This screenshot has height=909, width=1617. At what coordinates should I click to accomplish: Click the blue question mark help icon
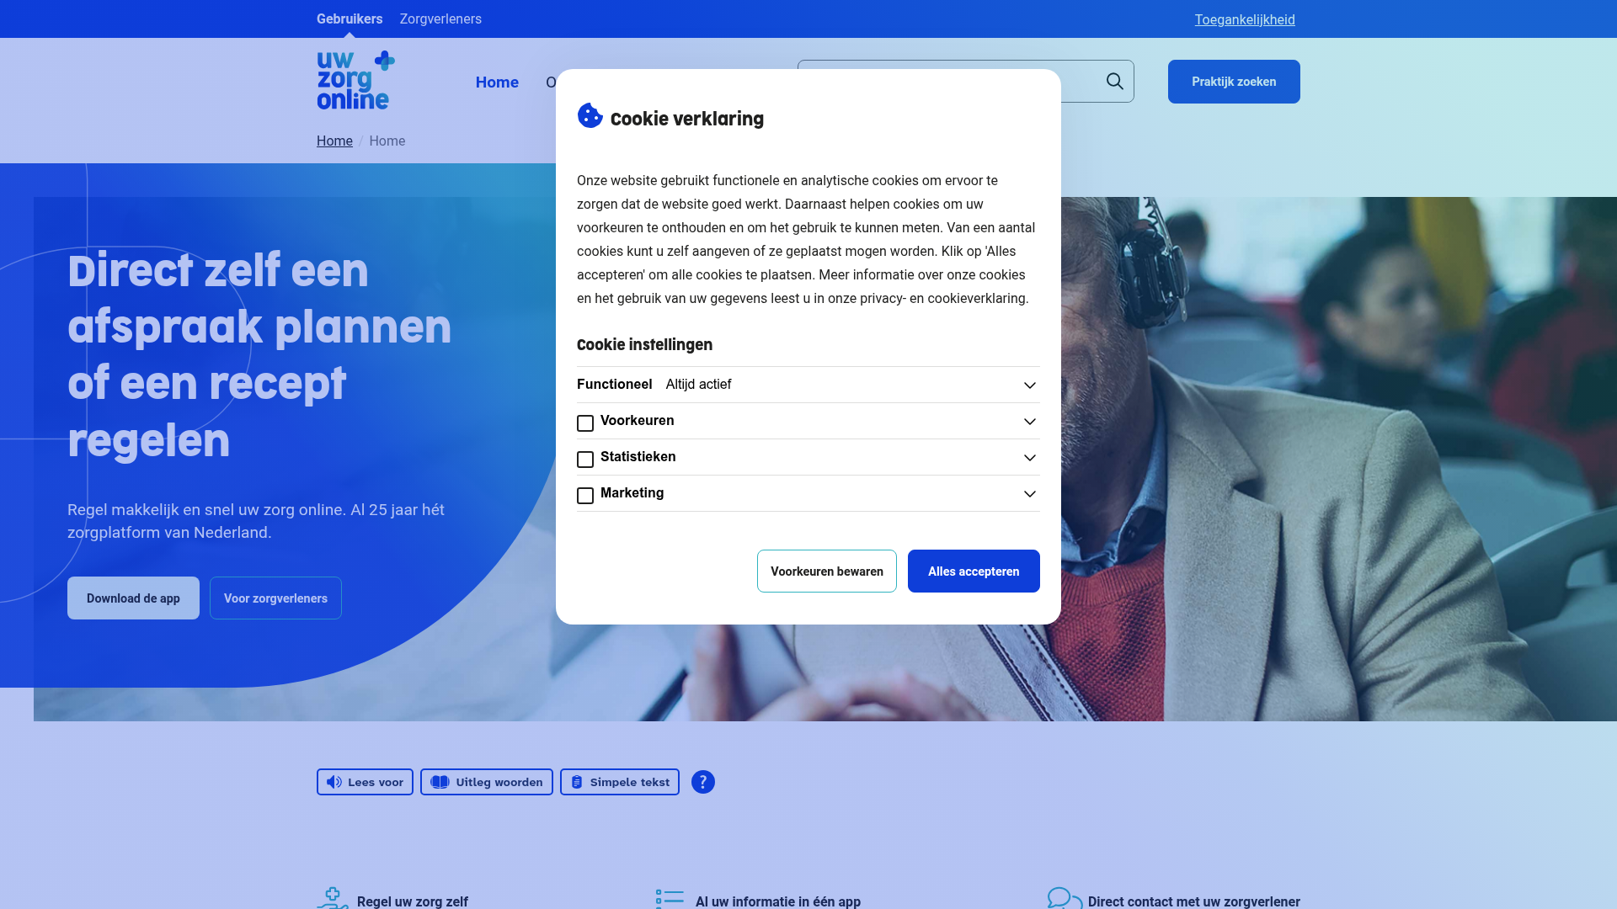[703, 782]
